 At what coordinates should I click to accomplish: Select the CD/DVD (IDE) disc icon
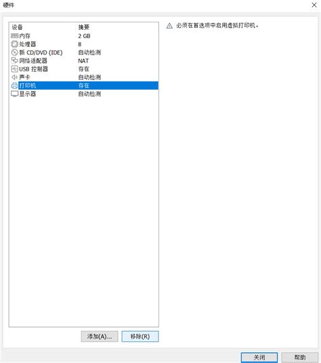pyautogui.click(x=14, y=52)
